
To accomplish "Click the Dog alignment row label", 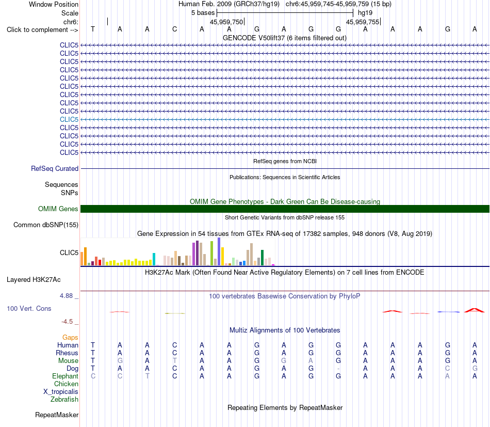I will click(72, 369).
